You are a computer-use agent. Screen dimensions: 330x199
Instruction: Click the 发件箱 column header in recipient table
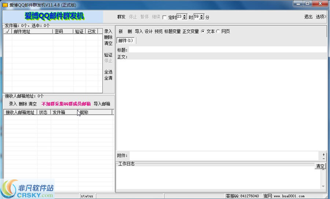tap(64, 112)
